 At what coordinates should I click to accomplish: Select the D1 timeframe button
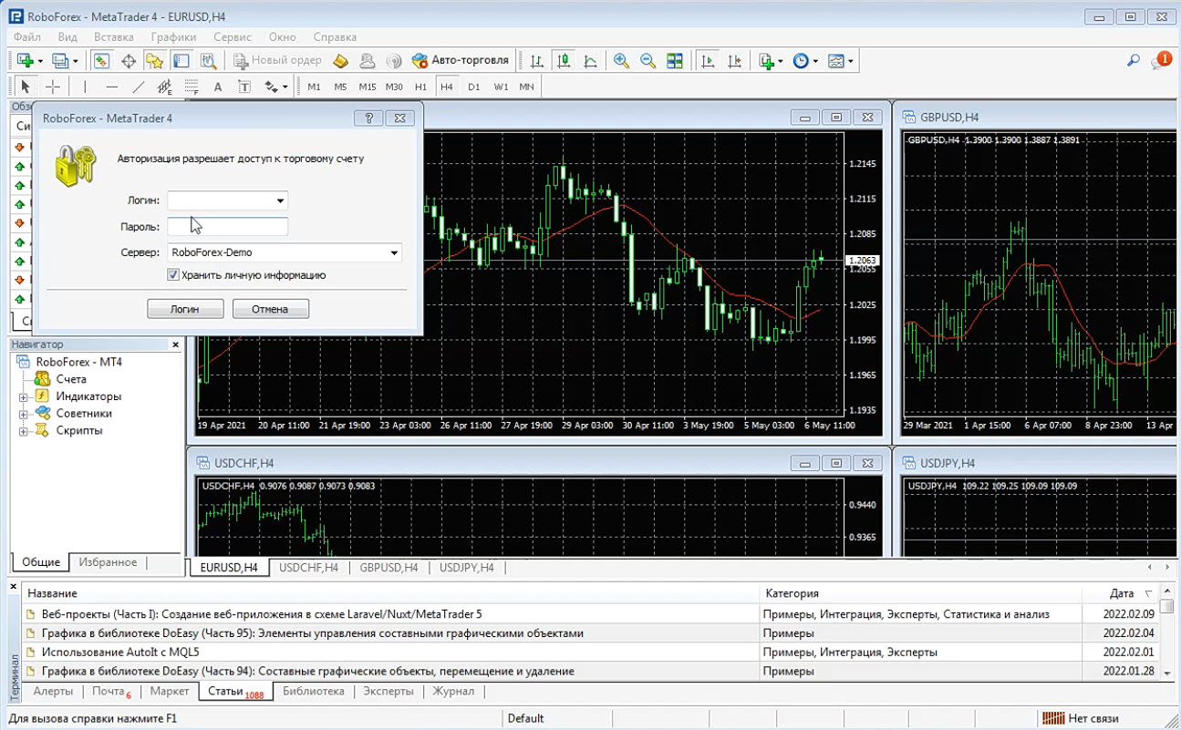tap(473, 87)
